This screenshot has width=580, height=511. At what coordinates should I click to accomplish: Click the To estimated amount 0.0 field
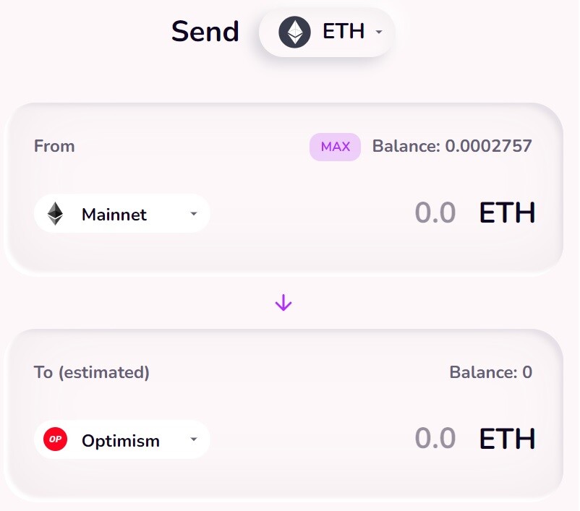(x=435, y=439)
